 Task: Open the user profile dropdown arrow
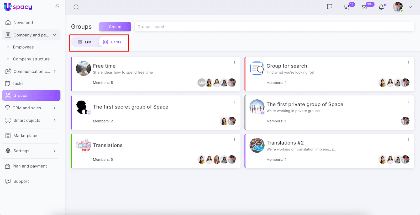tap(410, 7)
